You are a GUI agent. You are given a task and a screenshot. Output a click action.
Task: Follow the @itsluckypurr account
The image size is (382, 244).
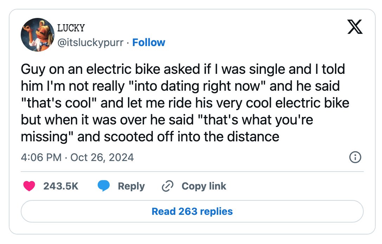tap(149, 43)
